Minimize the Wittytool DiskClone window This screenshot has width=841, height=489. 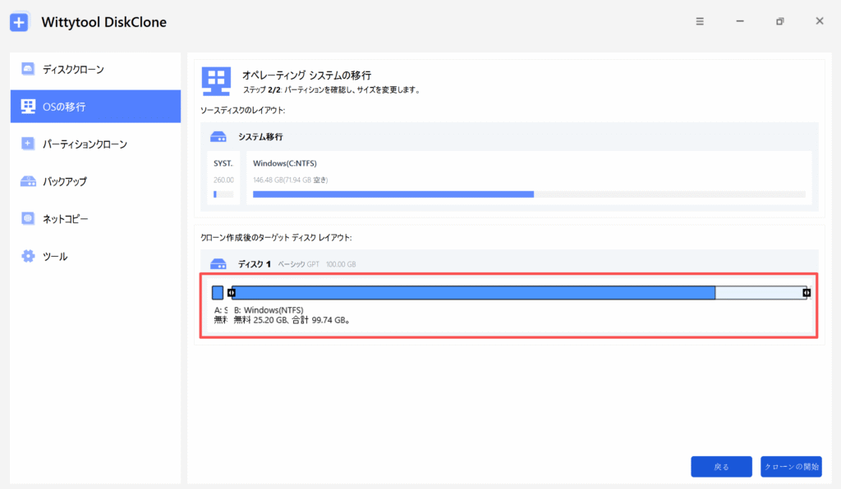coord(740,21)
